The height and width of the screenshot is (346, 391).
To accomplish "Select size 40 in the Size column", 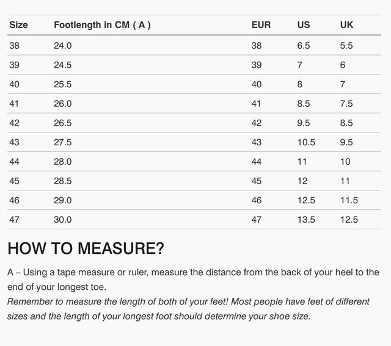I will (15, 84).
